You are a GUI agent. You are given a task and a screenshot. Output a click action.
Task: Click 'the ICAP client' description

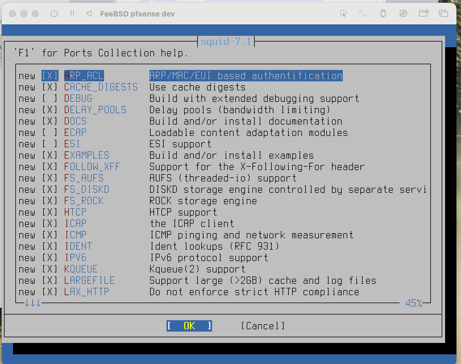pos(192,224)
